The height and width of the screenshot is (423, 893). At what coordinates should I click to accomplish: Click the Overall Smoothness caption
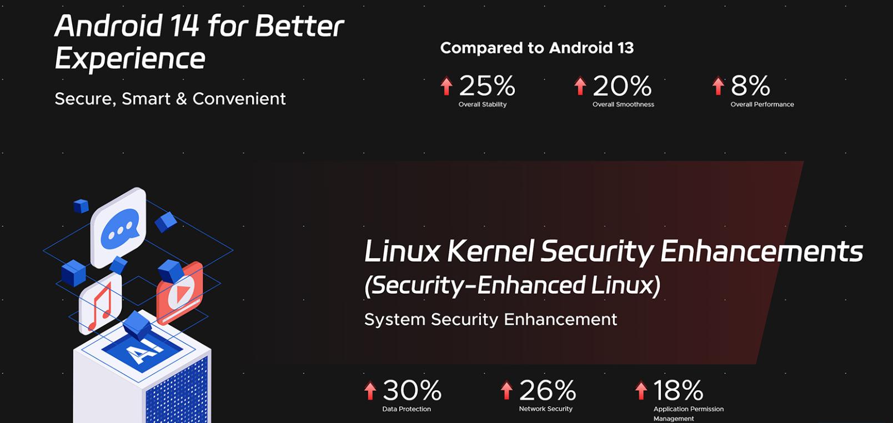[623, 104]
